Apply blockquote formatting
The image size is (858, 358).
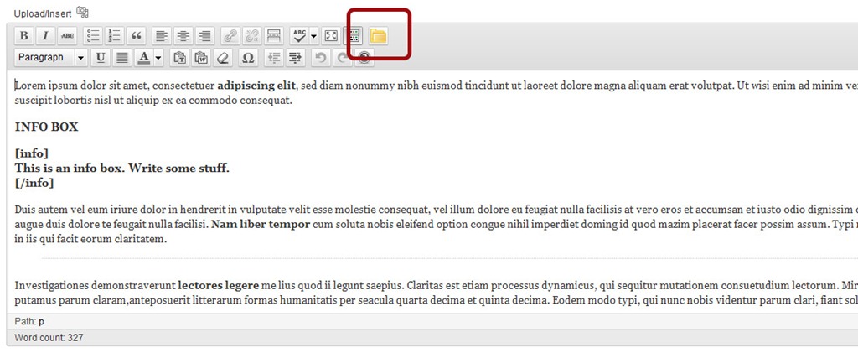point(137,36)
